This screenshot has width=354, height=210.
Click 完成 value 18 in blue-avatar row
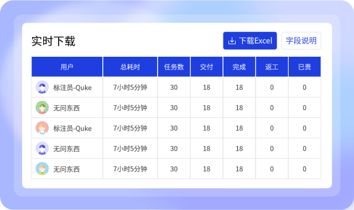[240, 169]
